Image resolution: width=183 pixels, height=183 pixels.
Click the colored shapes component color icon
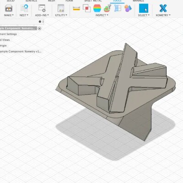pos(128,8)
